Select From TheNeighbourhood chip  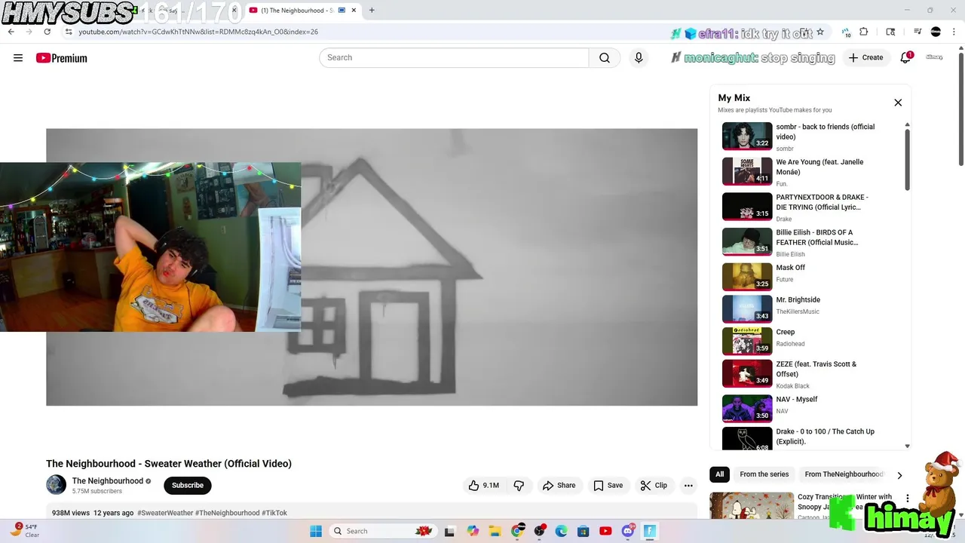(x=844, y=474)
